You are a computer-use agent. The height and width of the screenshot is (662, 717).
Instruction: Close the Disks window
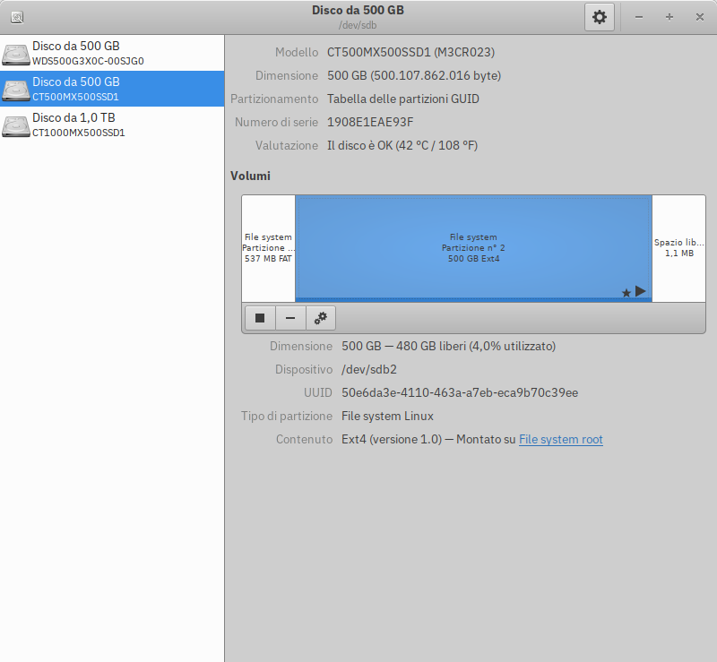700,17
